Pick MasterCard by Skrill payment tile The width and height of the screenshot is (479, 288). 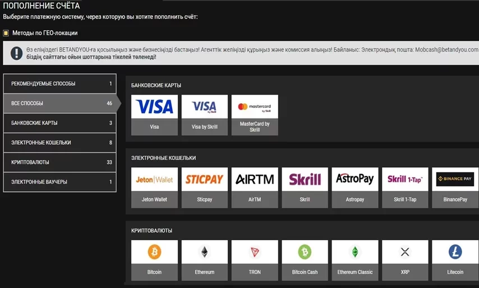[x=255, y=115]
